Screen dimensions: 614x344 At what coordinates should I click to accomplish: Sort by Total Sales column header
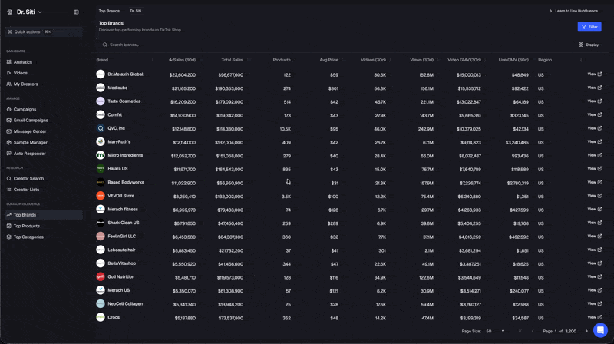pyautogui.click(x=233, y=60)
